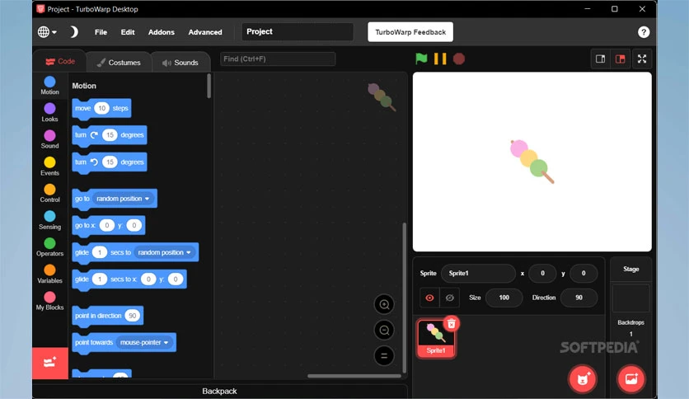The height and width of the screenshot is (399, 689).
Task: Click the move 10 steps block
Action: [101, 109]
